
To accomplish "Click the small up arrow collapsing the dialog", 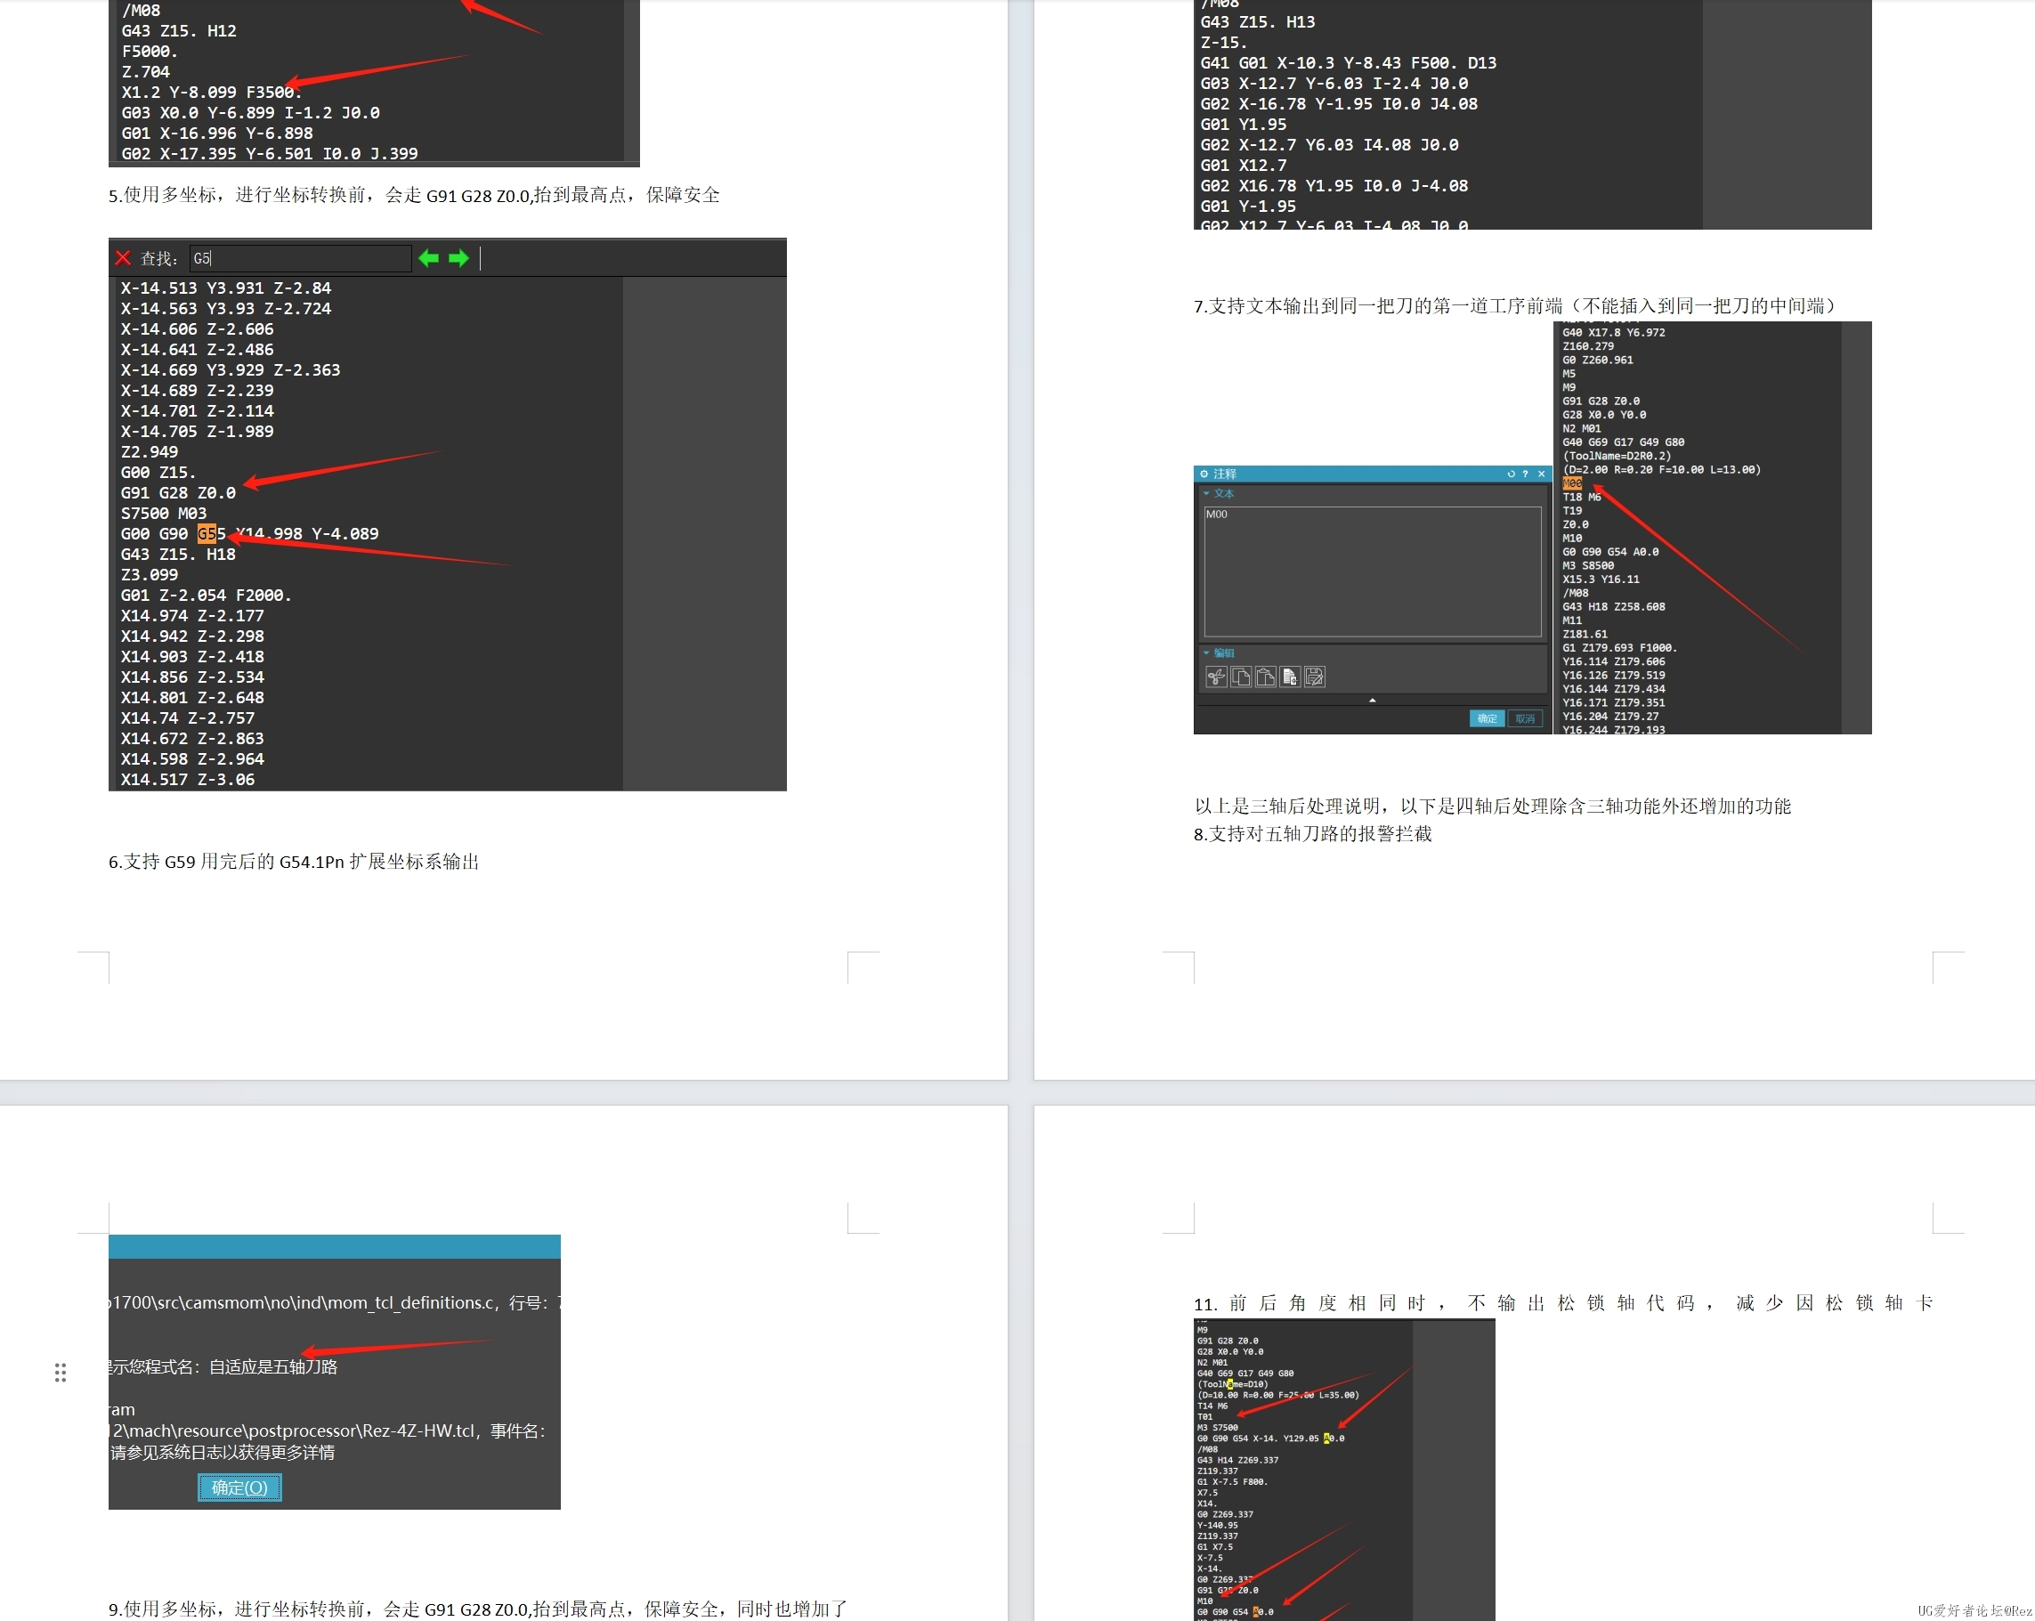I will (x=1373, y=701).
